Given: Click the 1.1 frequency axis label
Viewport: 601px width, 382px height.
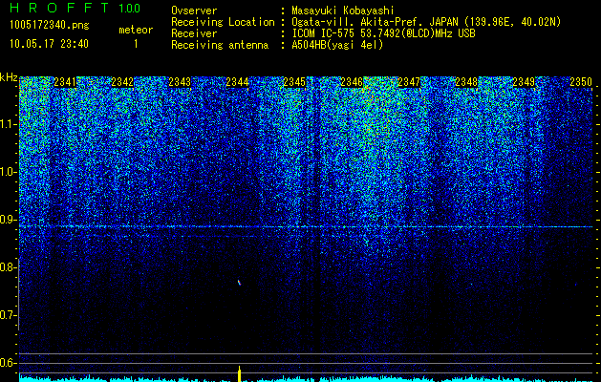Looking at the screenshot, I should [9, 124].
